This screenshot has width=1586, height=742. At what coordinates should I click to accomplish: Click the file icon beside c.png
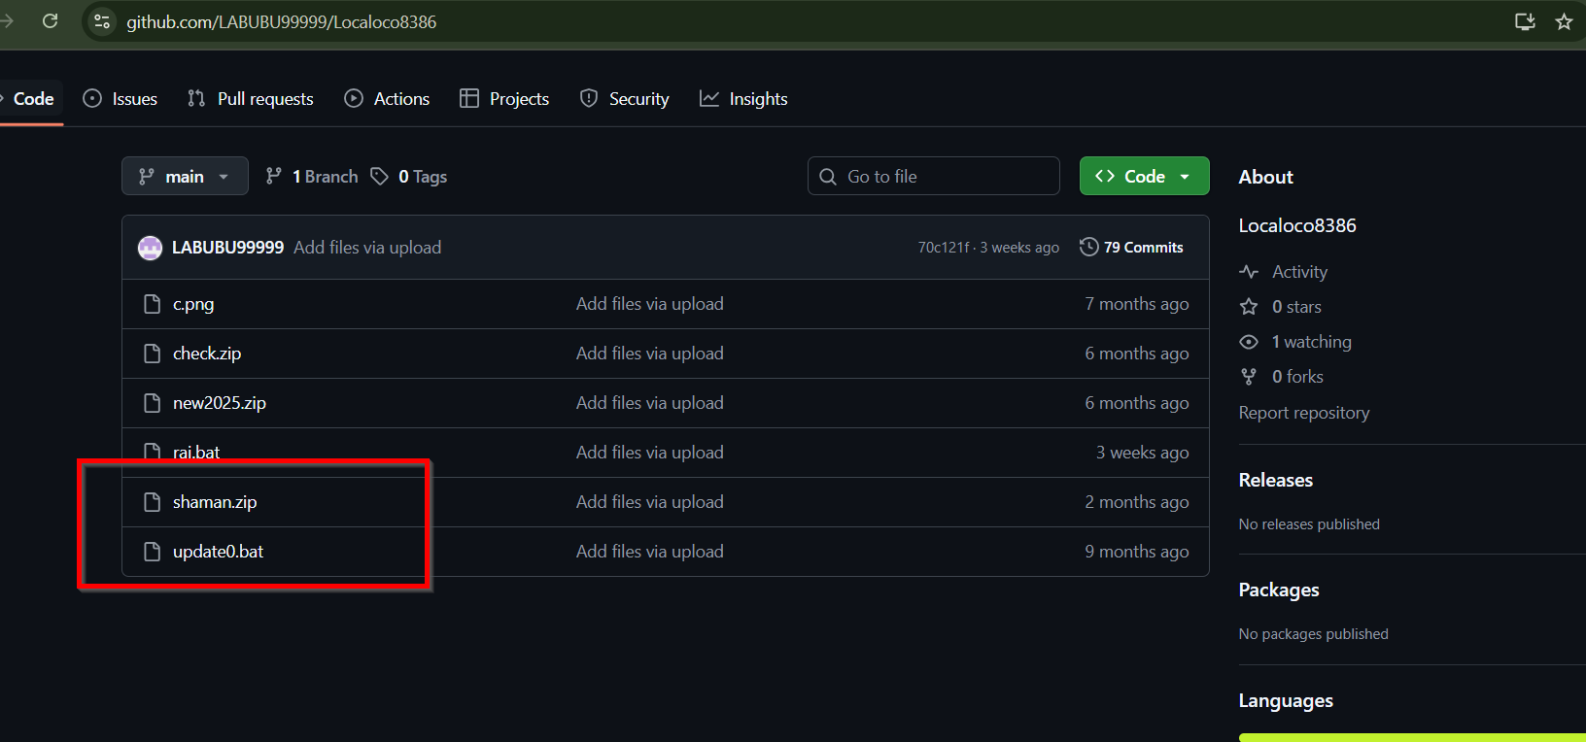click(x=152, y=304)
